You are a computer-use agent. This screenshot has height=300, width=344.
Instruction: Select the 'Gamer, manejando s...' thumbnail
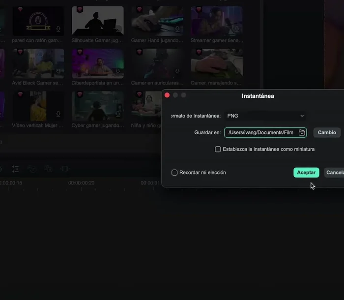[x=217, y=63]
